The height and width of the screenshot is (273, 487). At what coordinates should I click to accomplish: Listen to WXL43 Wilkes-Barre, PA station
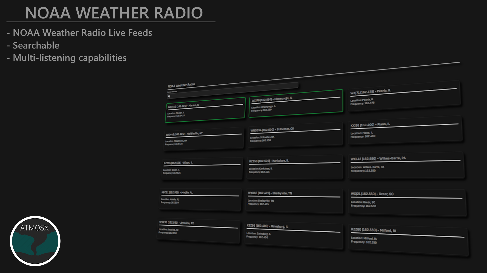click(406, 165)
